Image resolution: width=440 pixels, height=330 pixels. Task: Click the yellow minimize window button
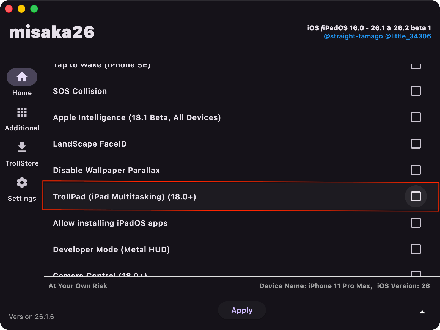click(21, 9)
